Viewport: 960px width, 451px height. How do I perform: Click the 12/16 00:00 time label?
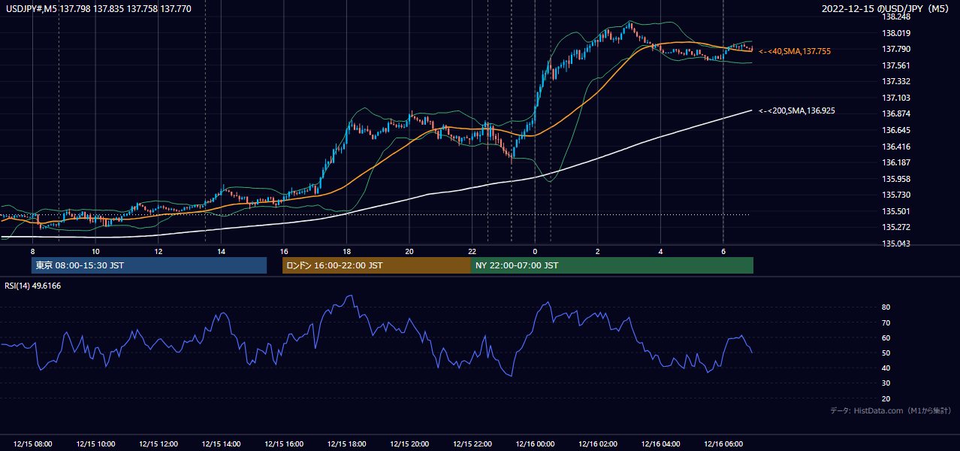(535, 444)
